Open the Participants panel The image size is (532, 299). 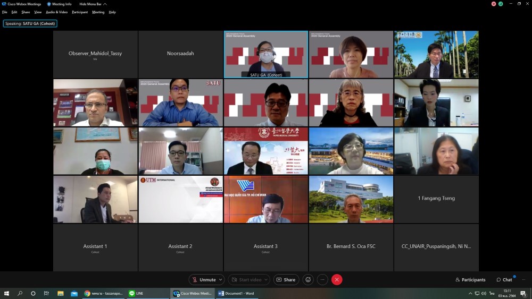470,280
